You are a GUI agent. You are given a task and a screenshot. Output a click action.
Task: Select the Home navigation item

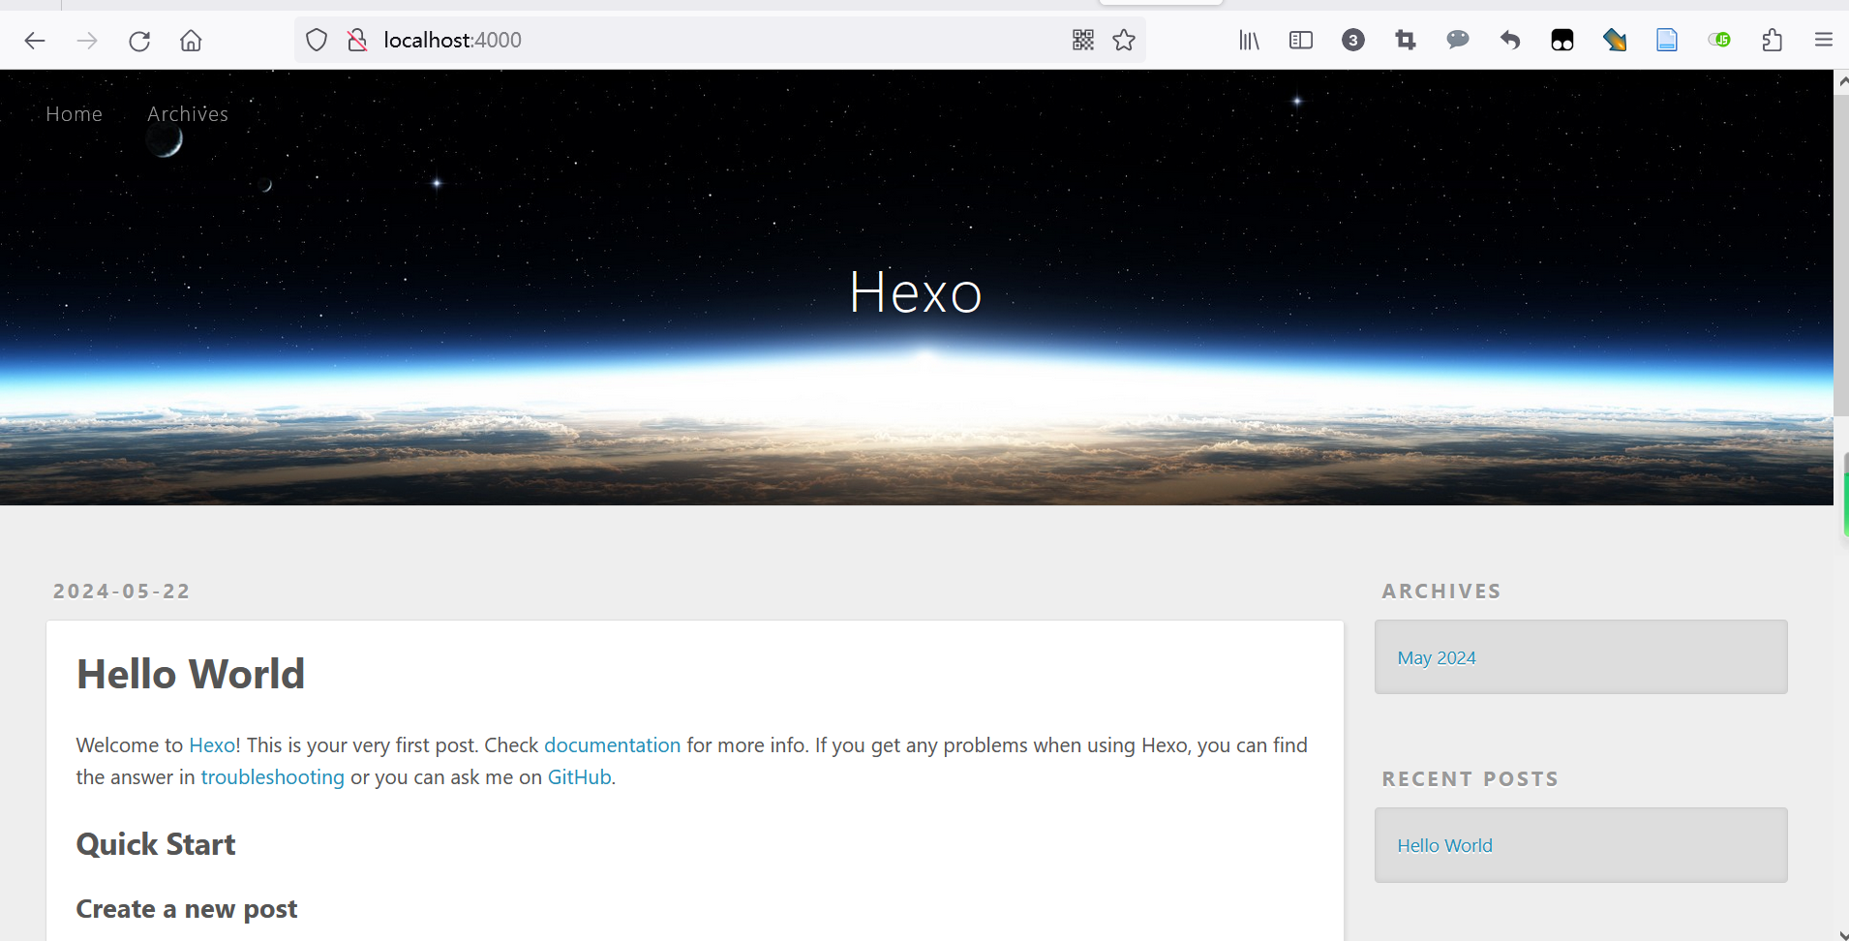74,113
